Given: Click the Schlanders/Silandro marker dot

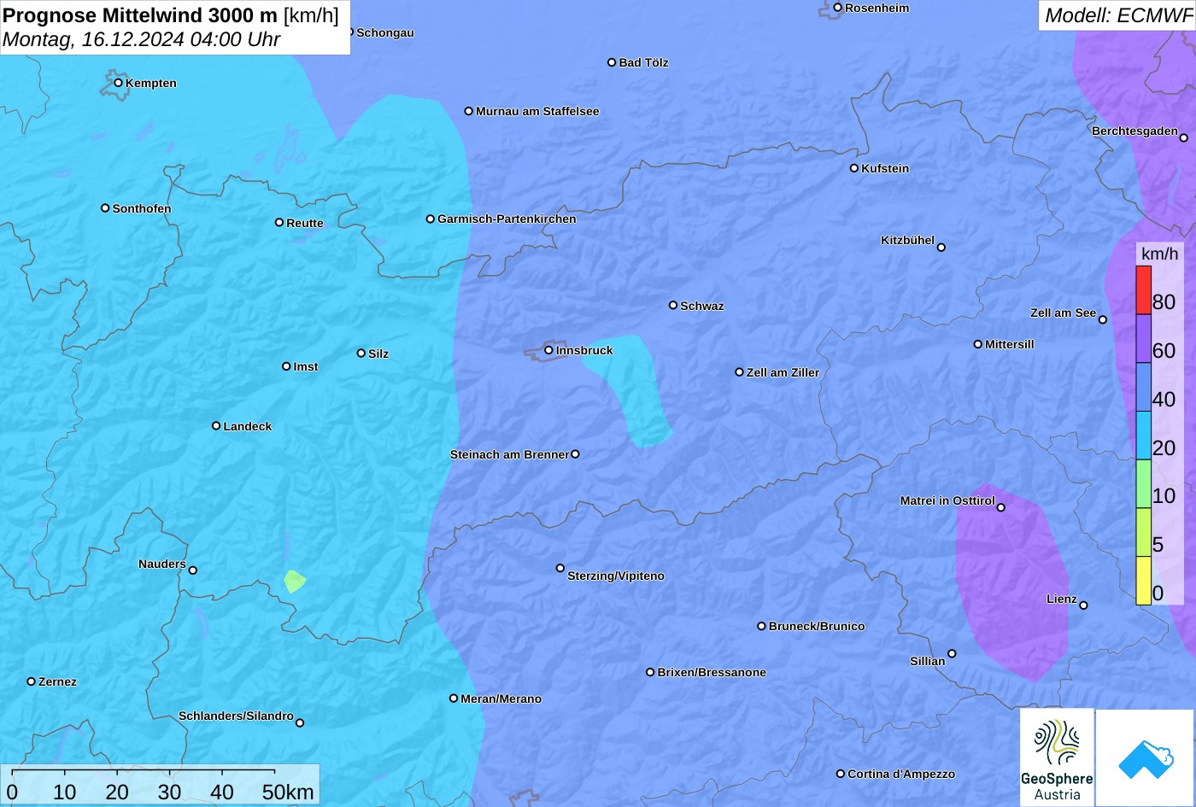Looking at the screenshot, I should coord(300,723).
